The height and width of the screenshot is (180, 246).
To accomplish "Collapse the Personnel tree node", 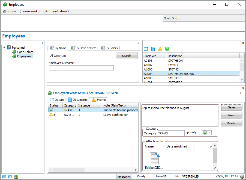I will coord(4,48).
